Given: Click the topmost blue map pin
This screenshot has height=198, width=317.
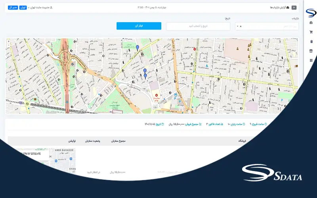Looking at the screenshot, I should 137,48.
